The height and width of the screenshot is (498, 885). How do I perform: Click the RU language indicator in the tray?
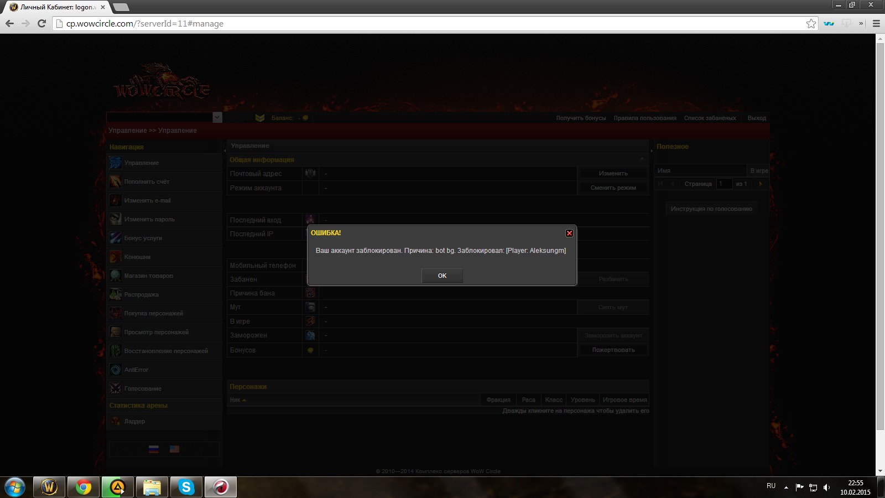771,486
